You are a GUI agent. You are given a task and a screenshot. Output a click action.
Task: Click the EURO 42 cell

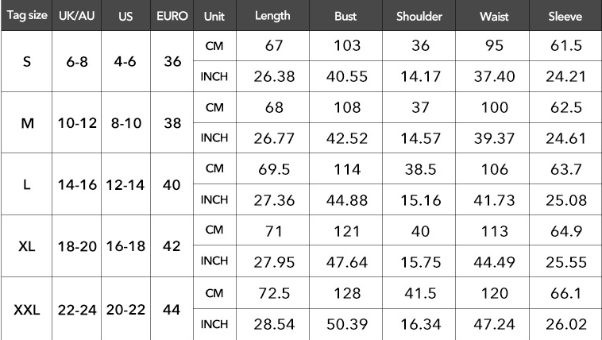172,246
